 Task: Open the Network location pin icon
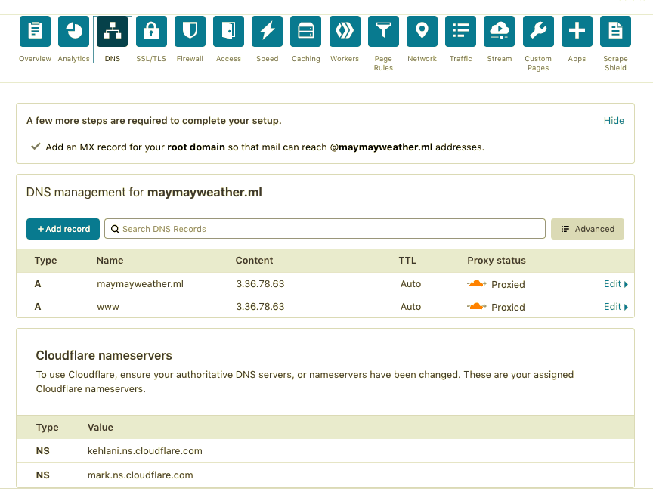click(x=422, y=31)
